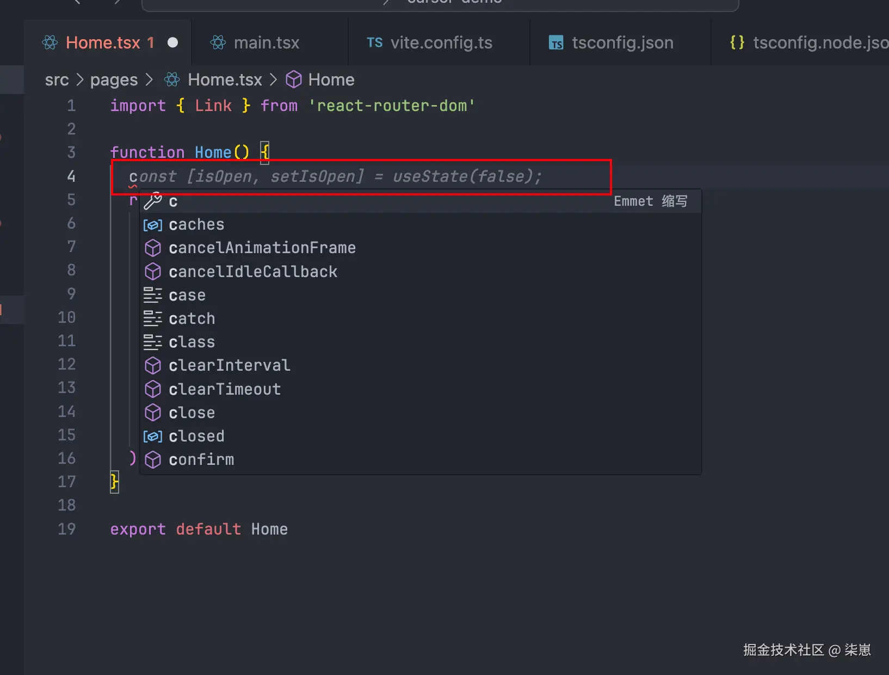Select the cancelAnimationFrame suggestion
The width and height of the screenshot is (889, 675).
262,248
